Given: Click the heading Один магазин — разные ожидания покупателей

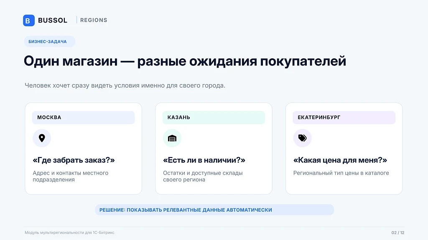Looking at the screenshot, I should coord(185,61).
